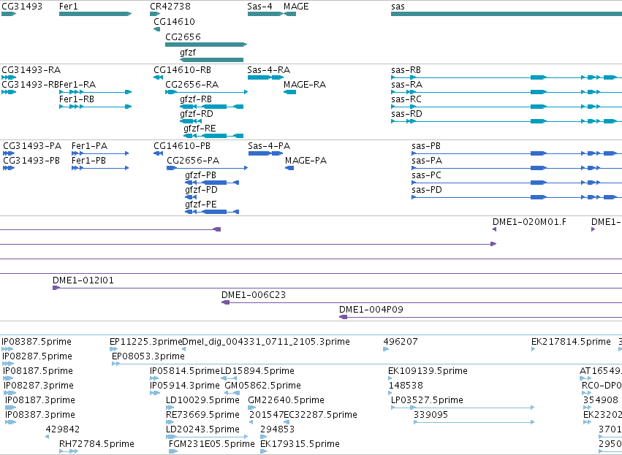This screenshot has height=455, width=622.
Task: Select the sas-RB transcript label
Action: (x=406, y=70)
